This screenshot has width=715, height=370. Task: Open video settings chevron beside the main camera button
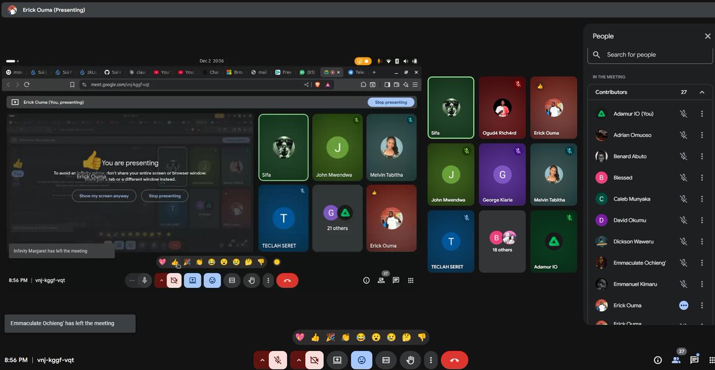(x=298, y=360)
